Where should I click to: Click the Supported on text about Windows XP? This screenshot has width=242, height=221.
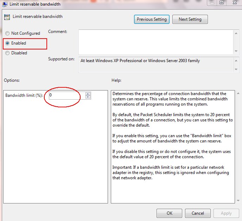pos(140,61)
